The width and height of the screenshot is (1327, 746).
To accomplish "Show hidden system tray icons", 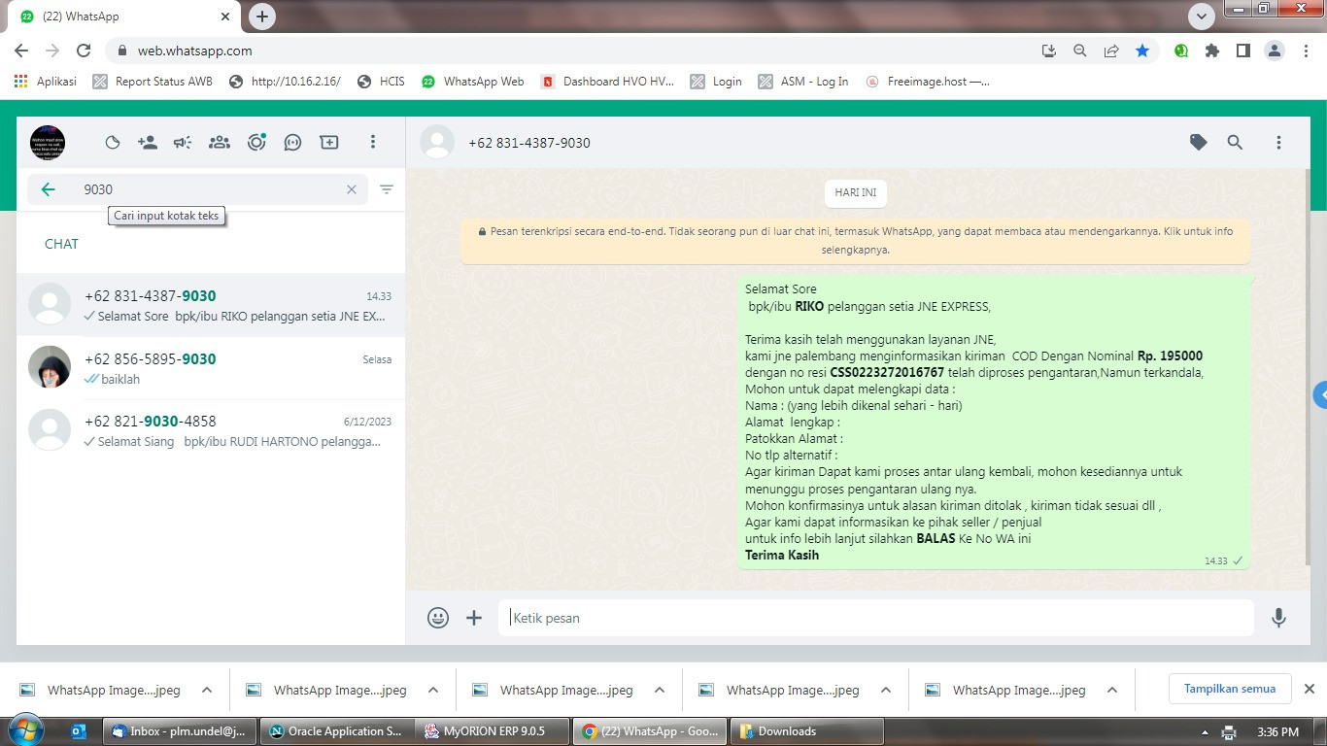I will tap(1205, 731).
